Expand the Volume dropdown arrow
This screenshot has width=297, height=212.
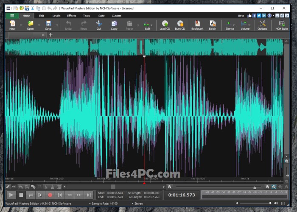pos(249,25)
